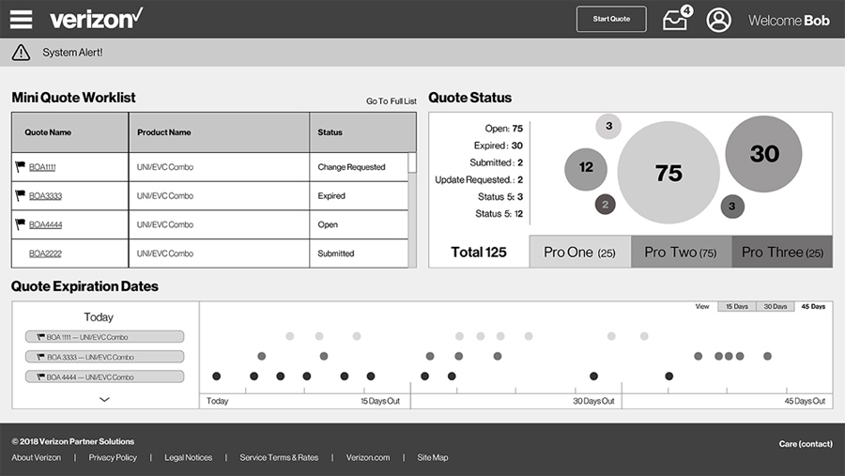Open About Verizon footer link
This screenshot has height=476, width=845.
point(36,457)
